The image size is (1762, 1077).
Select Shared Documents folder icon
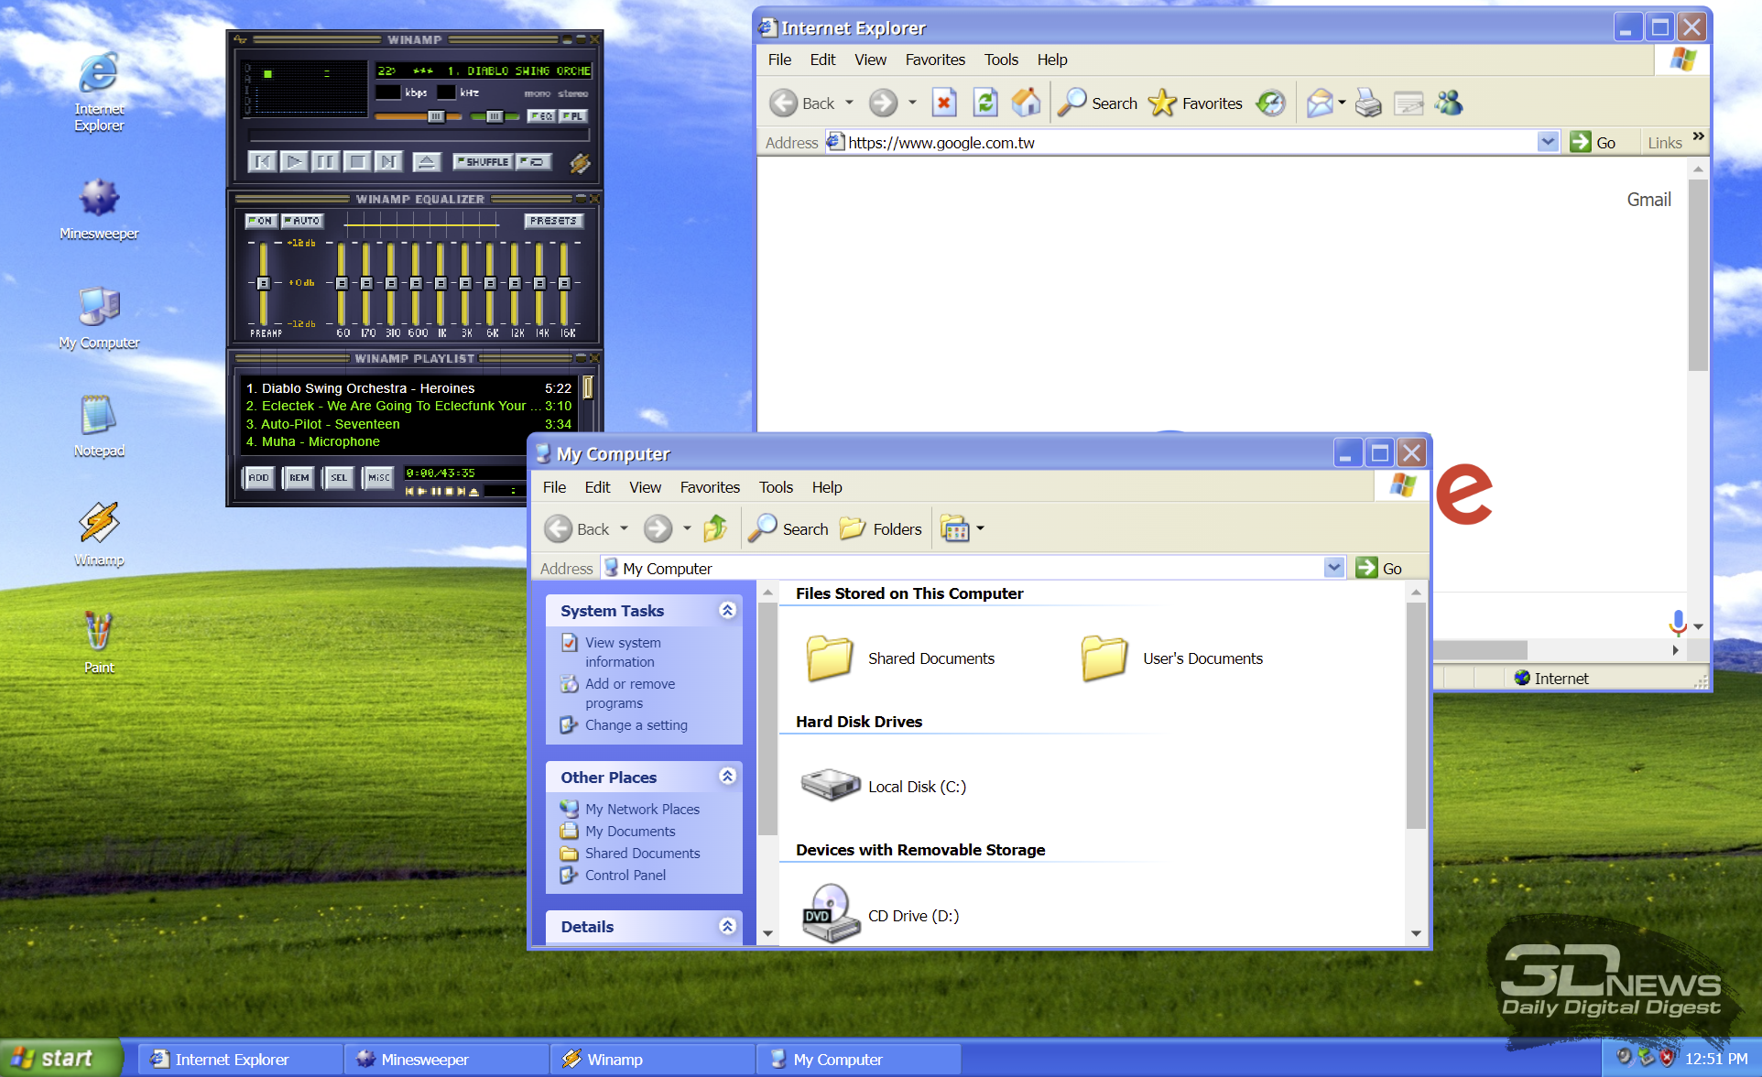tap(830, 658)
